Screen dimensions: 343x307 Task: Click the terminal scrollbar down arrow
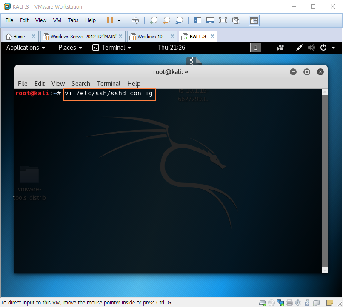(x=325, y=270)
